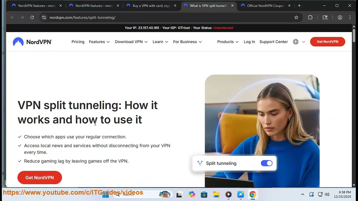
Task: Open the language selector chevron
Action: click(x=303, y=42)
